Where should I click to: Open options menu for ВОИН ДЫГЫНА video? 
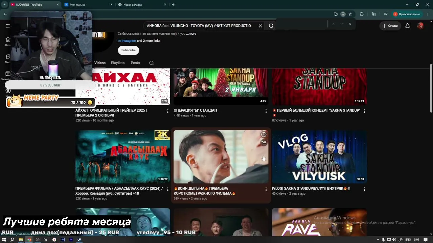click(266, 189)
